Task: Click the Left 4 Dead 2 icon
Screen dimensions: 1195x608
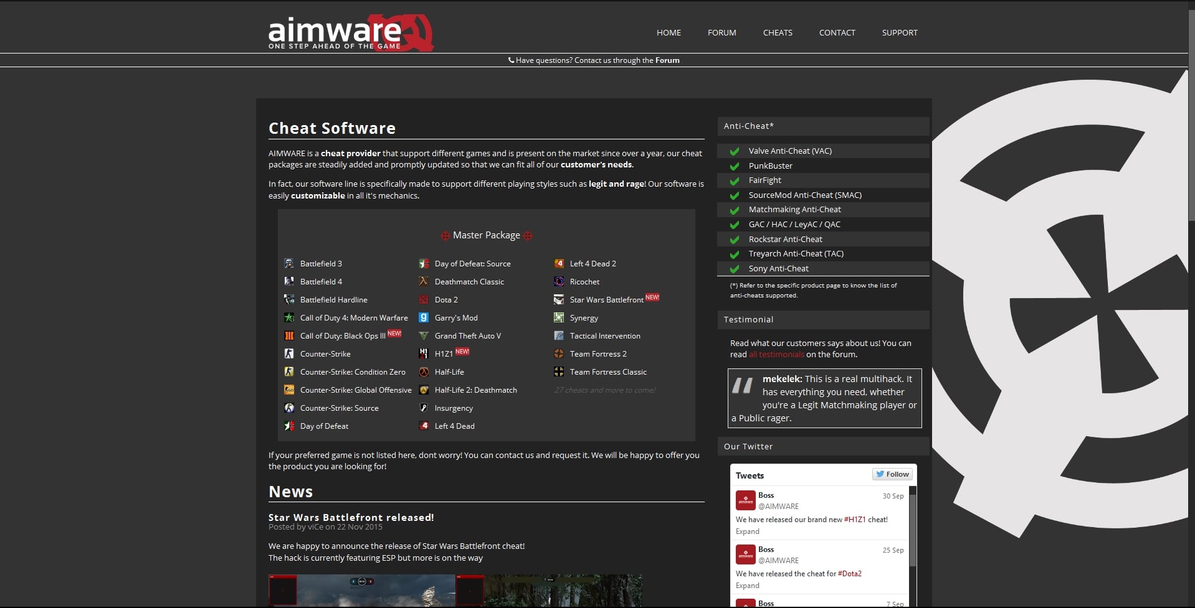Action: (559, 263)
